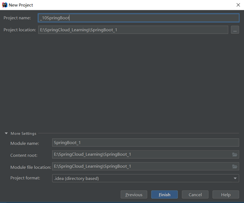Click the 'More Settings' heading text

(23, 134)
